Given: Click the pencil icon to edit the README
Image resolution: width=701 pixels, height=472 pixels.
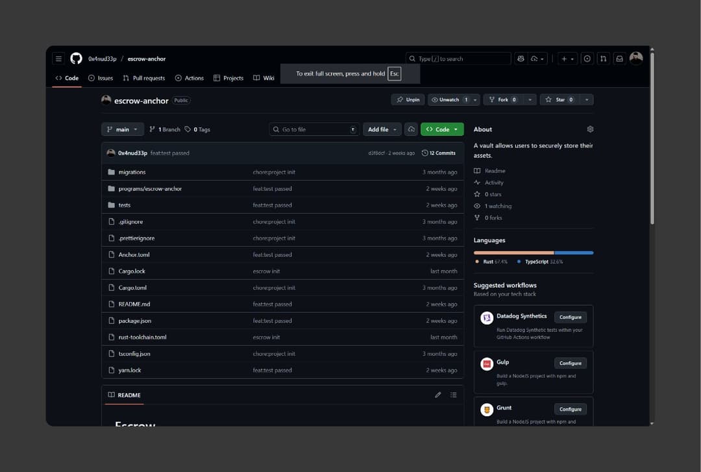Looking at the screenshot, I should click(438, 395).
